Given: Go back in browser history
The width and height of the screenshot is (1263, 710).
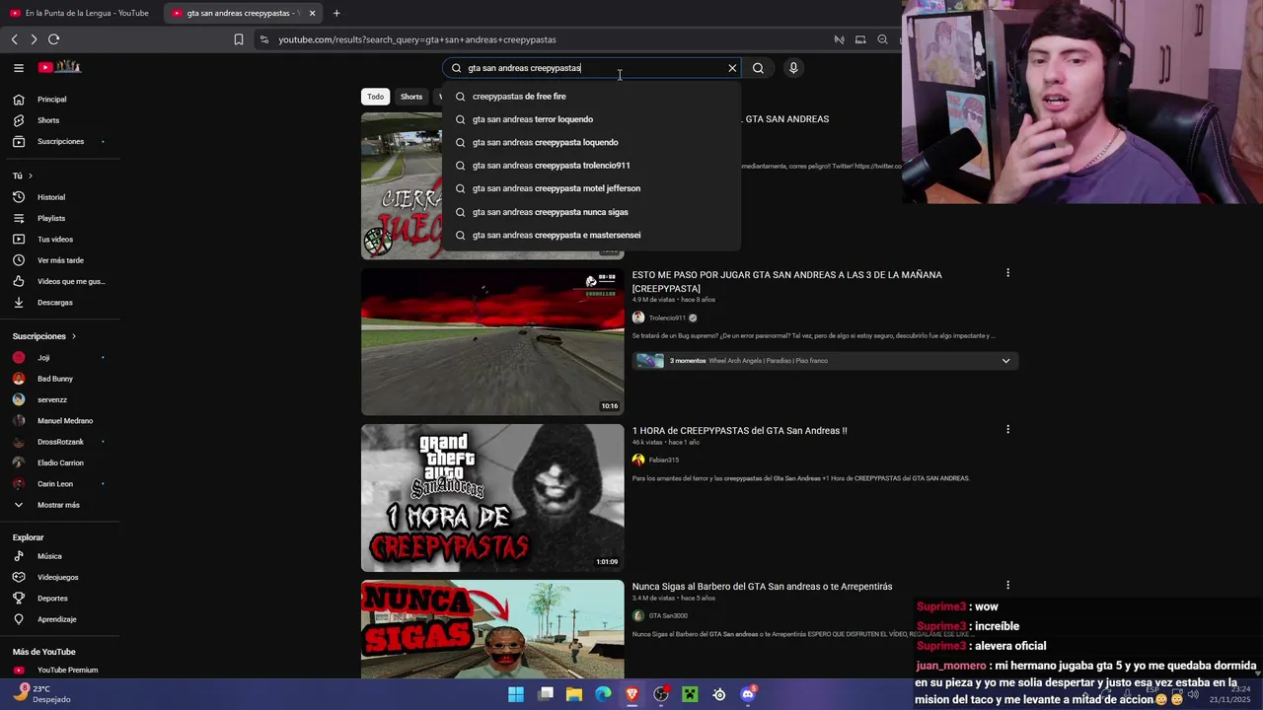Looking at the screenshot, I should 14,39.
